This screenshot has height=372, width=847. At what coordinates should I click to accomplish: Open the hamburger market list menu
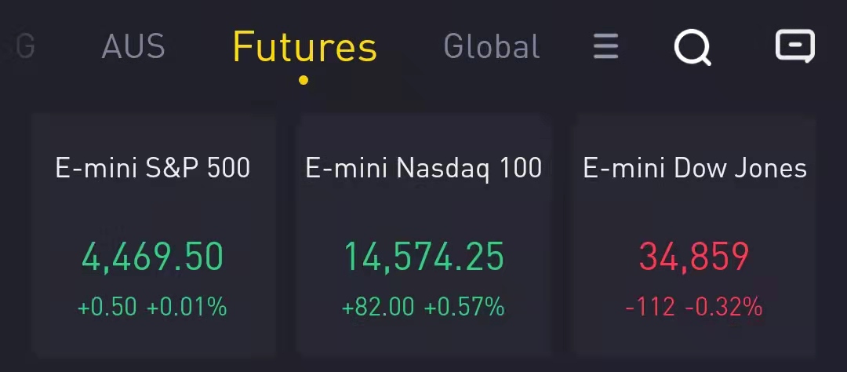pyautogui.click(x=605, y=46)
